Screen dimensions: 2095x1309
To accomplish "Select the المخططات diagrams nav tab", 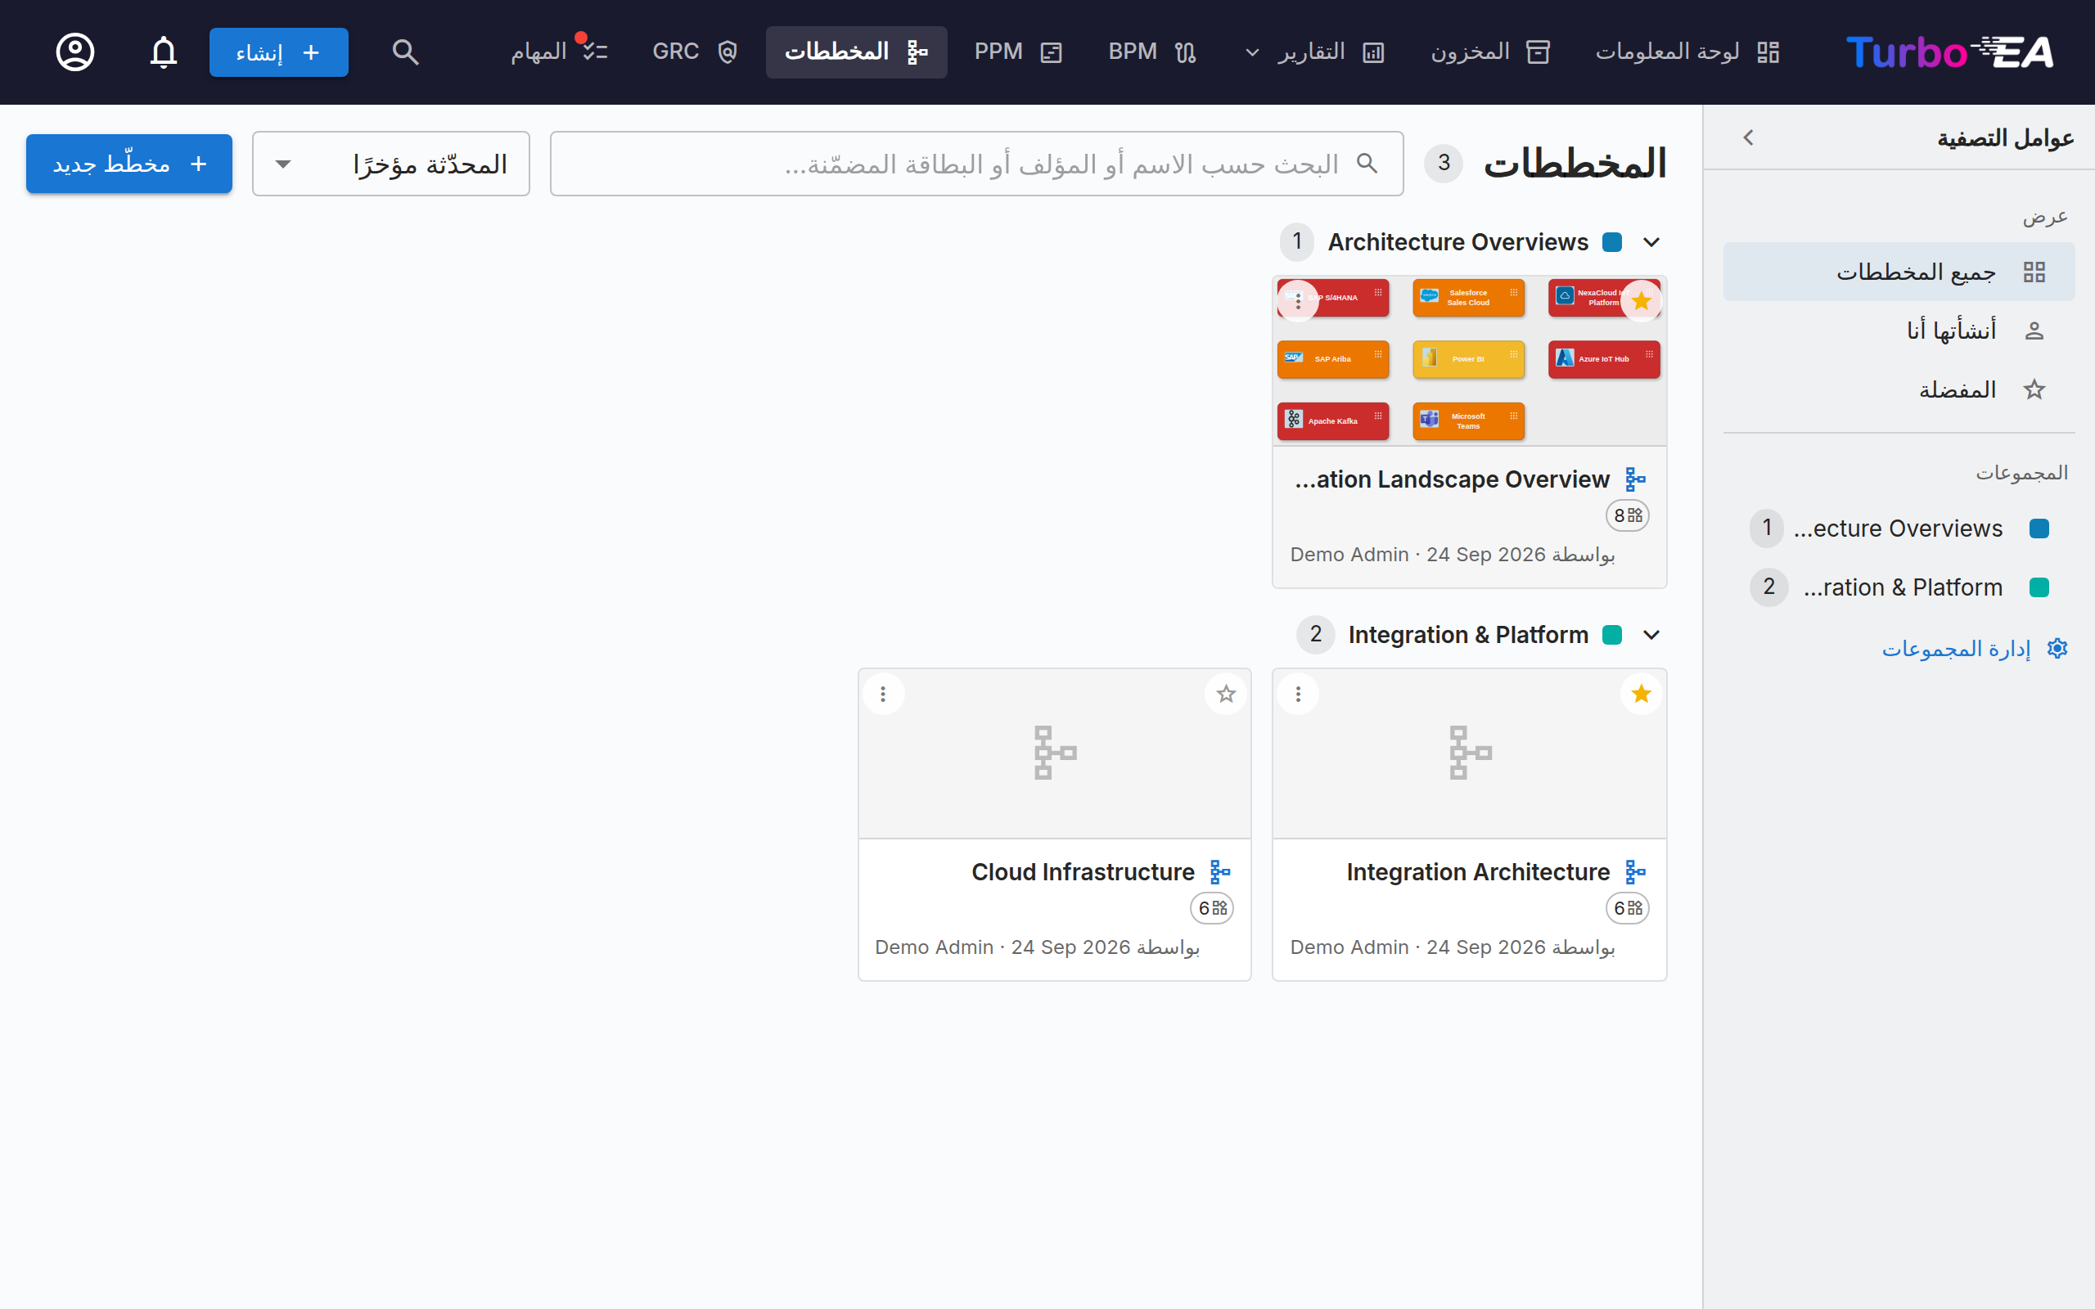I will (856, 52).
